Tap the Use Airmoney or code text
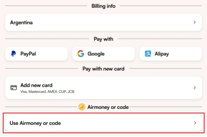The height and width of the screenshot is (137, 207). 35,123
